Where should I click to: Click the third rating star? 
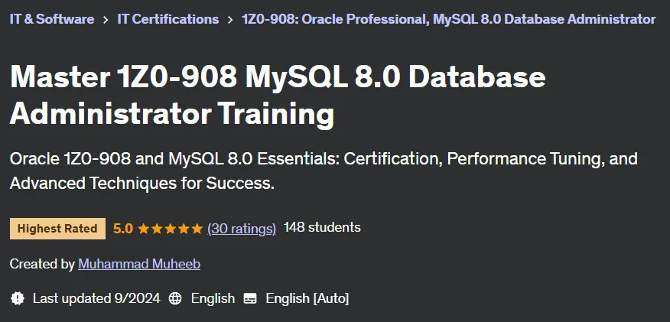[170, 229]
